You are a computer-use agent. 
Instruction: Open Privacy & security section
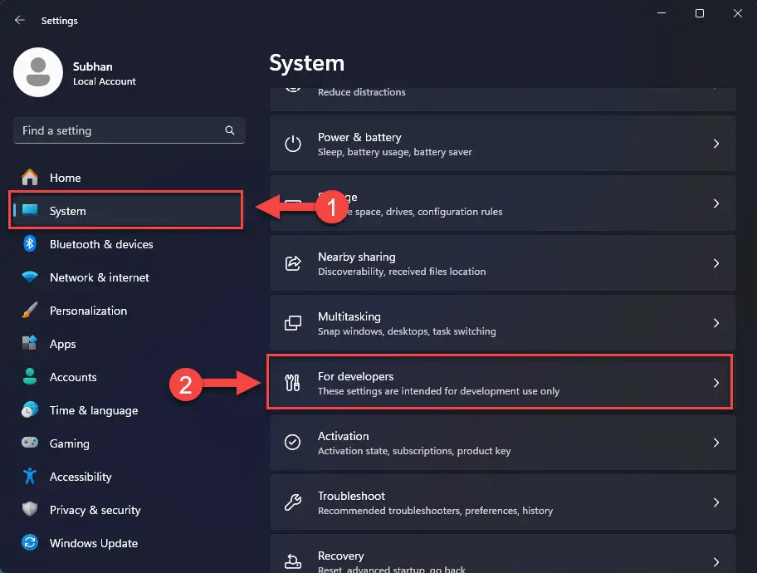coord(129,509)
